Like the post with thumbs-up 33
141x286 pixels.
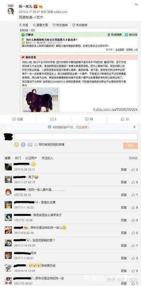click(125, 119)
